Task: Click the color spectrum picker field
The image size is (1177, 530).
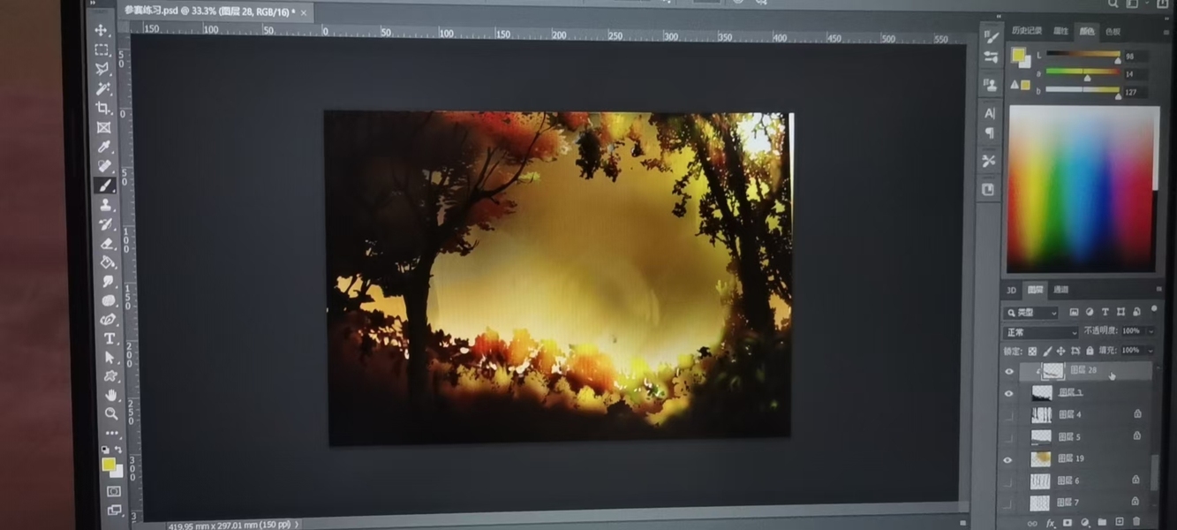Action: 1083,189
